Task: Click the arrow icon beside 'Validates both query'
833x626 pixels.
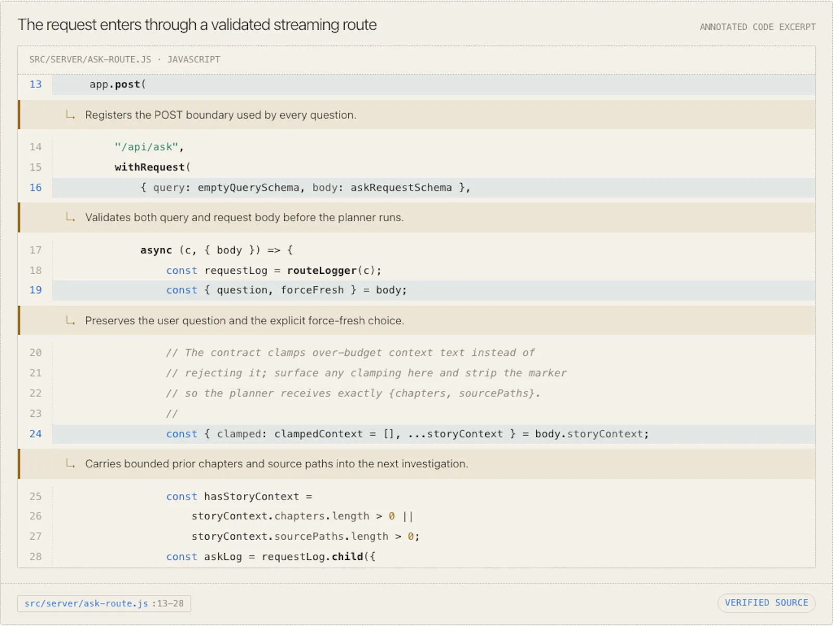Action: click(70, 217)
